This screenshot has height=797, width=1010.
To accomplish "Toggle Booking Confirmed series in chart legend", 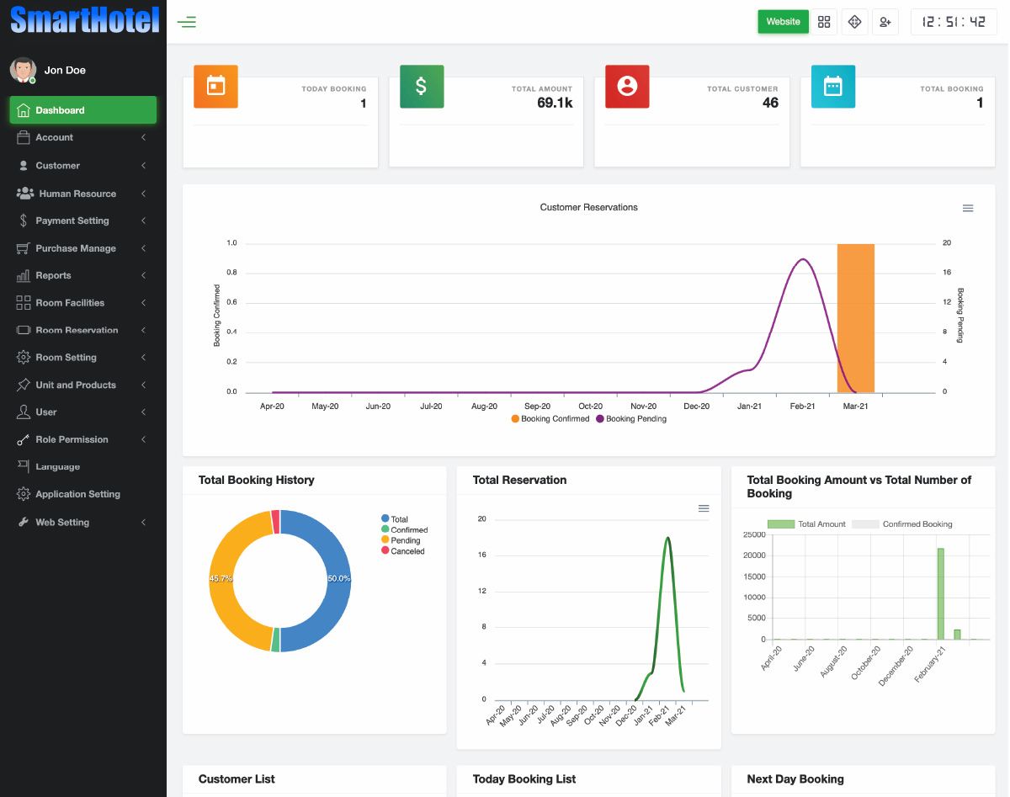I will coord(550,419).
